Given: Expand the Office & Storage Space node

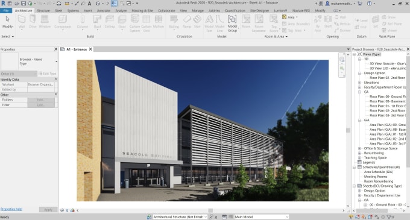Looking at the screenshot, I should point(359,148).
